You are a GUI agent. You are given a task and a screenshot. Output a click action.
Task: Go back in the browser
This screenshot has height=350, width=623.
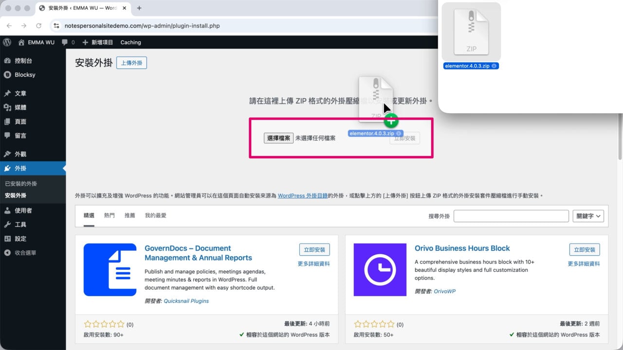click(x=9, y=26)
